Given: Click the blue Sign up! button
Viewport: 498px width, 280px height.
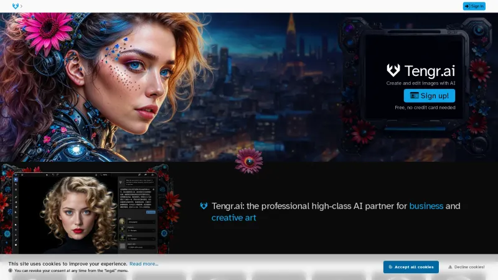Looking at the screenshot, I should pyautogui.click(x=429, y=96).
